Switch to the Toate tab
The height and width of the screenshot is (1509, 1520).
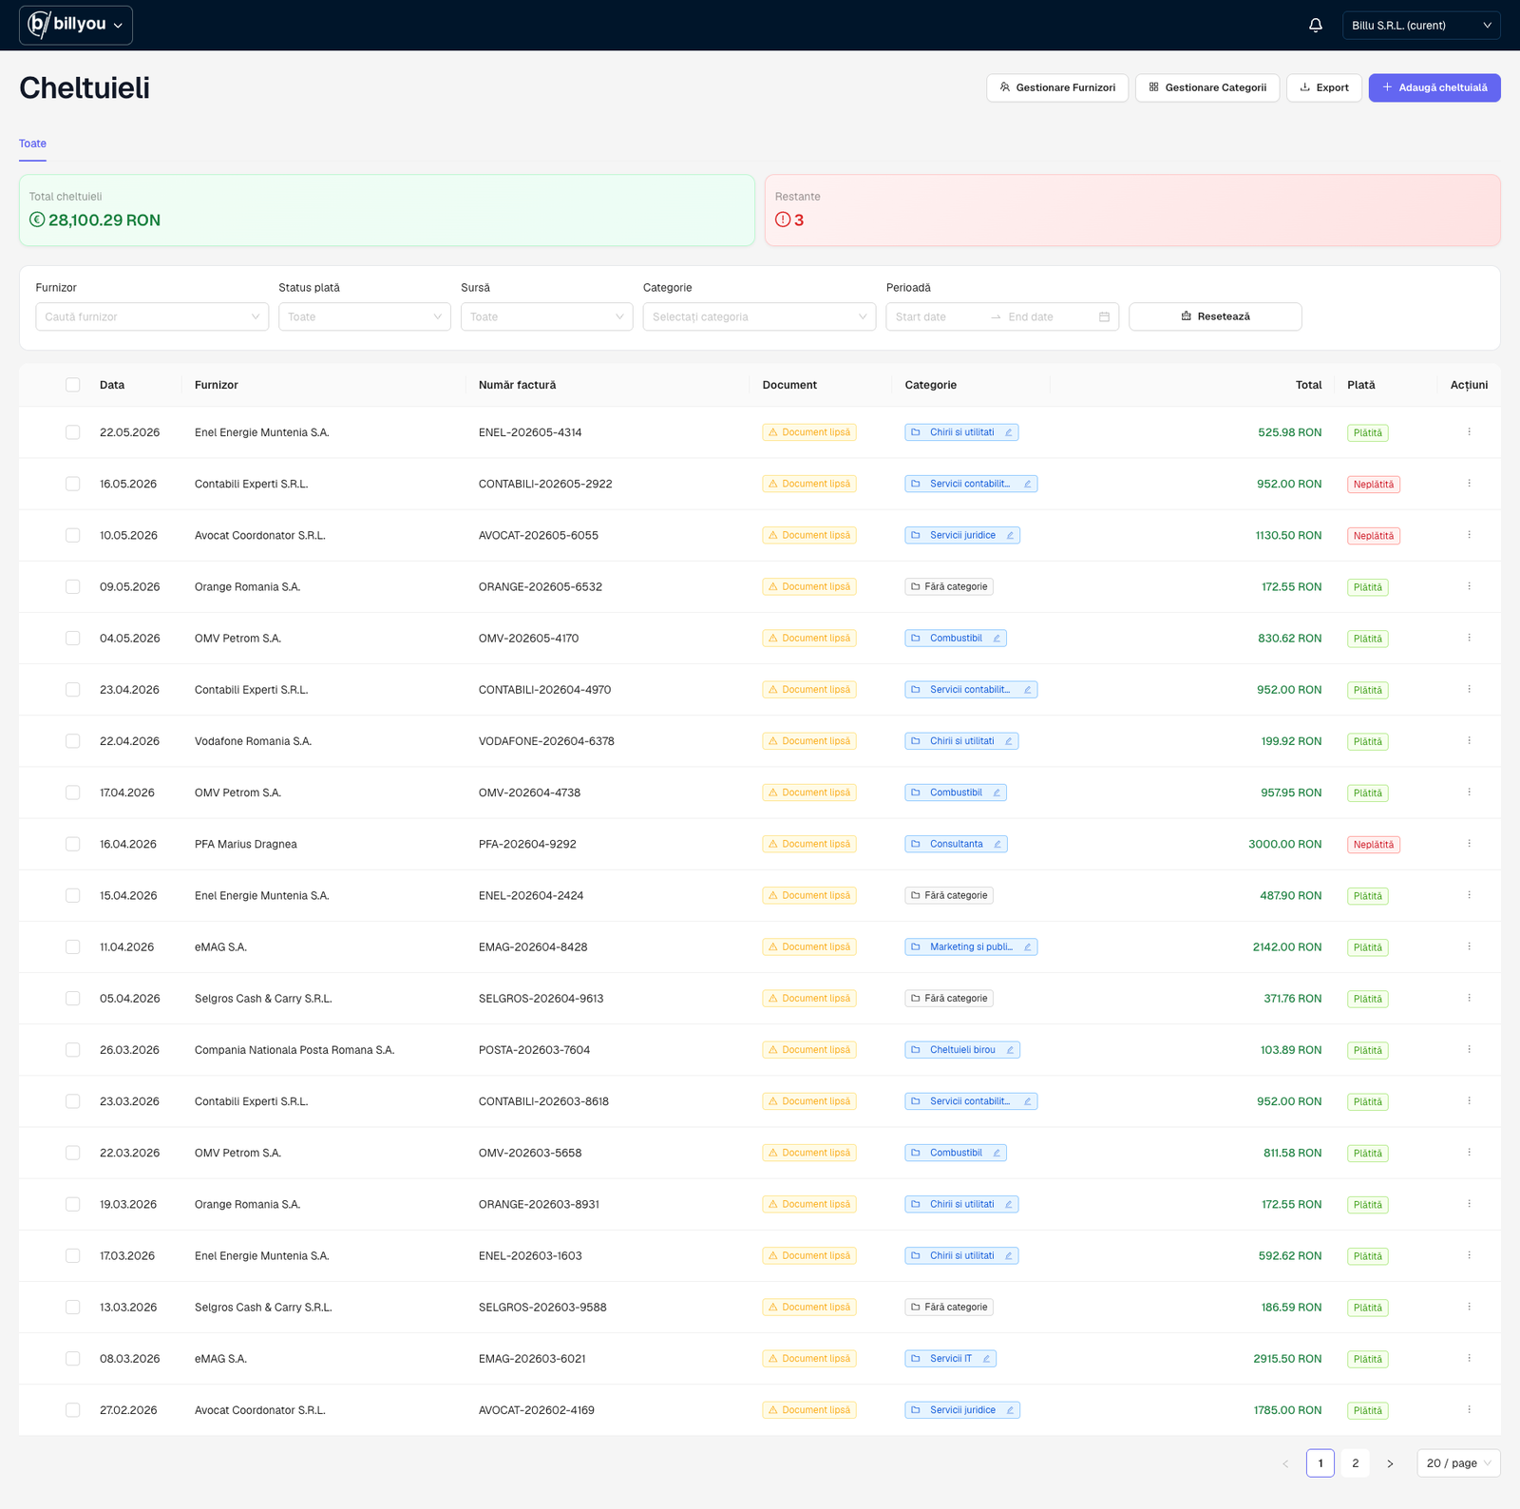[32, 143]
